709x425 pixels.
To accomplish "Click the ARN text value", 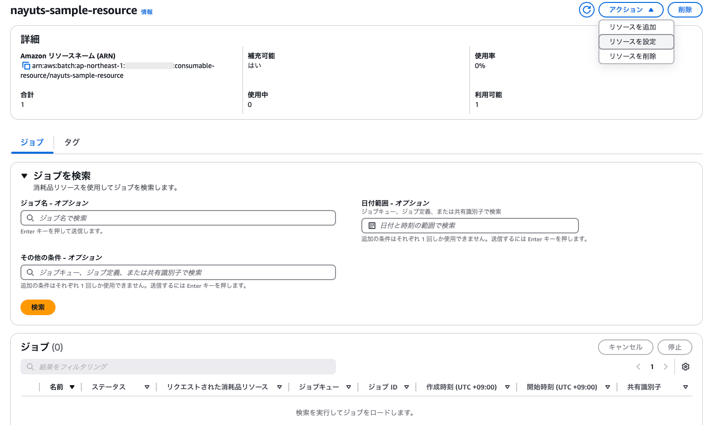I will pos(117,71).
